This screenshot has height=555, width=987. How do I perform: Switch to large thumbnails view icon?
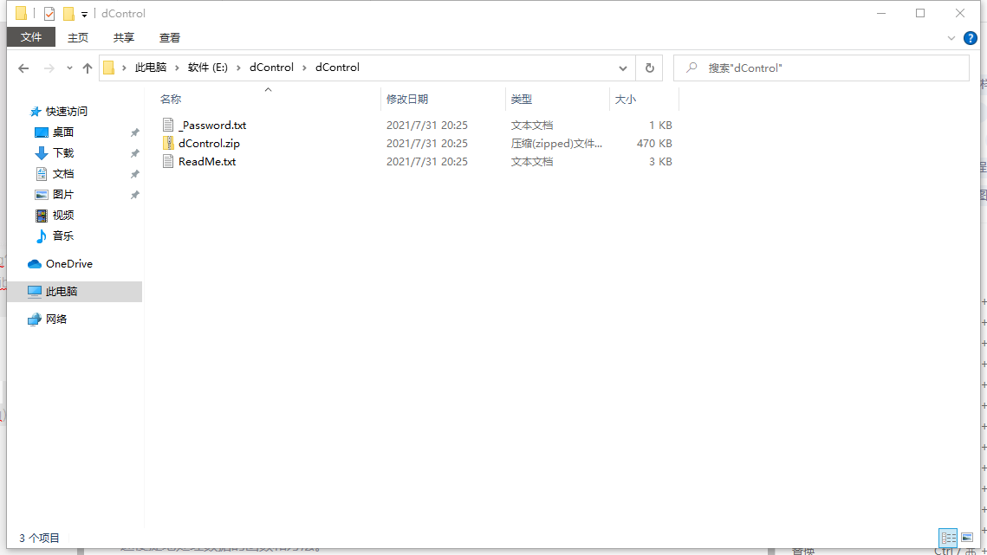[967, 538]
